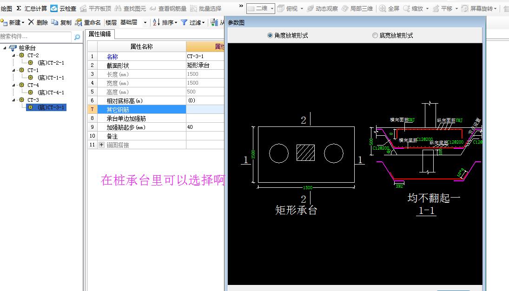Screen dimensions: 509x291
Task: Click CT-3-1 name value cell
Action: (205, 57)
